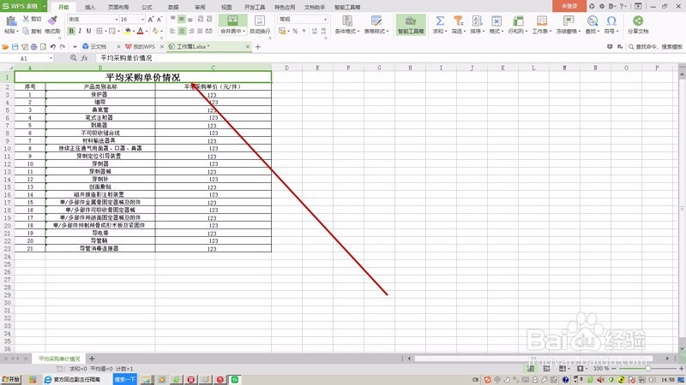
Task: Switch to the Insert (插入) ribbon tab
Action: click(90, 8)
